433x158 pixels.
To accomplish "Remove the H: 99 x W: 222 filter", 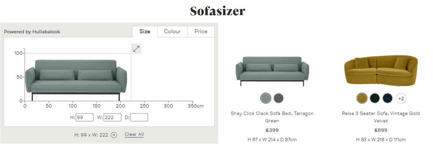I will (114, 135).
